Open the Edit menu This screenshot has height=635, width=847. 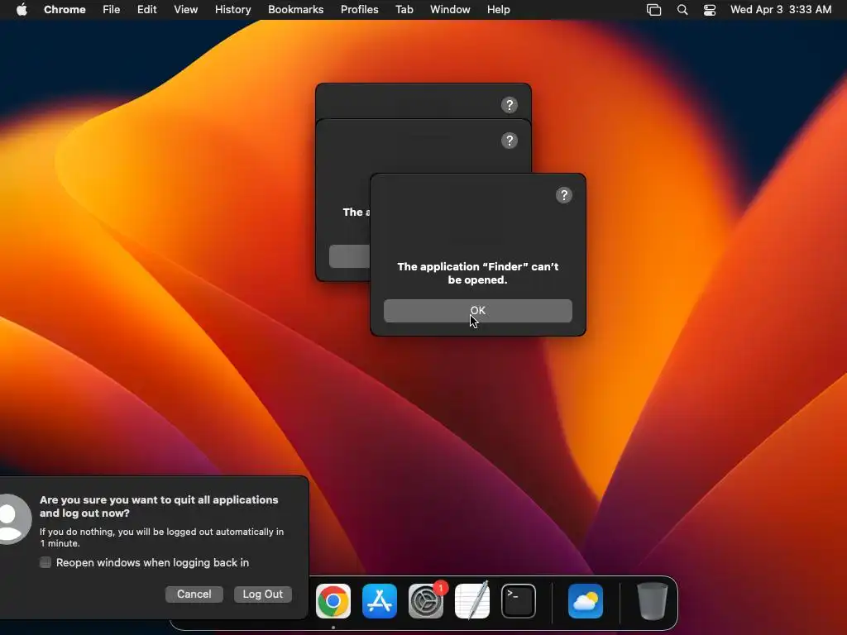146,10
